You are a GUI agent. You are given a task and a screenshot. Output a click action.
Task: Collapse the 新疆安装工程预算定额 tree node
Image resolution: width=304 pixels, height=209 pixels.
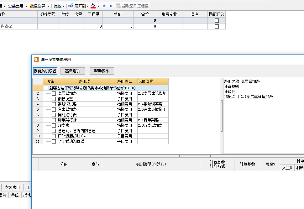[46, 88]
